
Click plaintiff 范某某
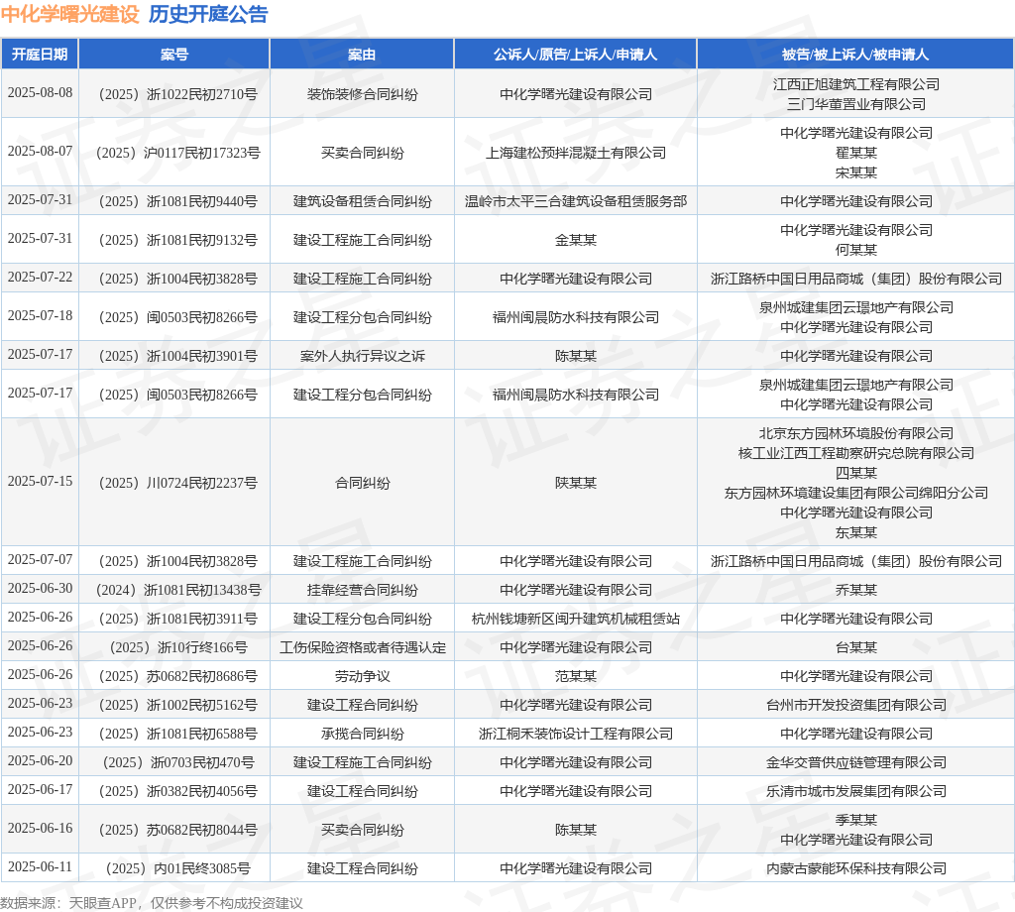click(x=576, y=676)
